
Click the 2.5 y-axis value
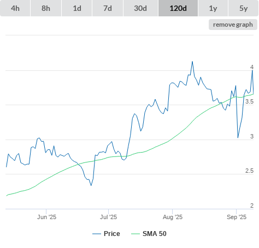pos(249,171)
